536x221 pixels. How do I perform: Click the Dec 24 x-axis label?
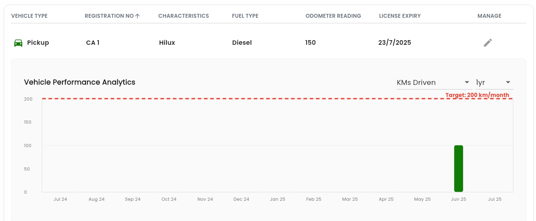(241, 199)
